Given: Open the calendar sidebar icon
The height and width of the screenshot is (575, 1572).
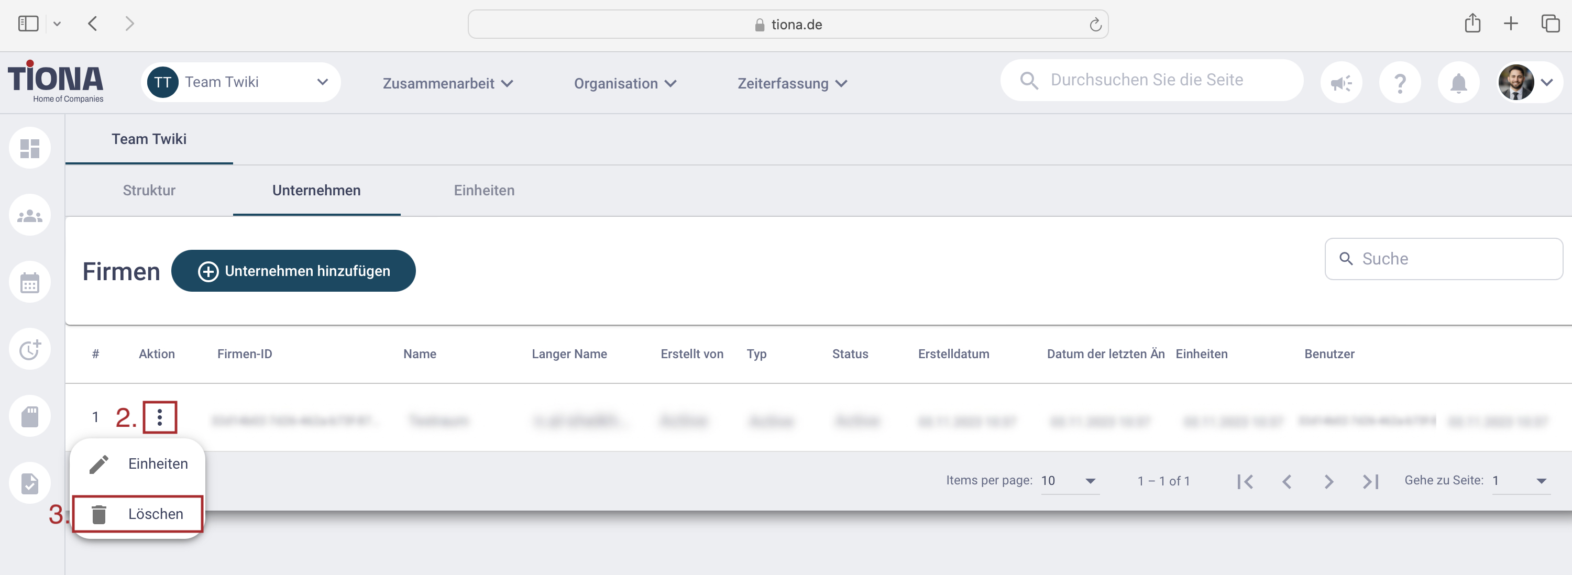Looking at the screenshot, I should 29,282.
